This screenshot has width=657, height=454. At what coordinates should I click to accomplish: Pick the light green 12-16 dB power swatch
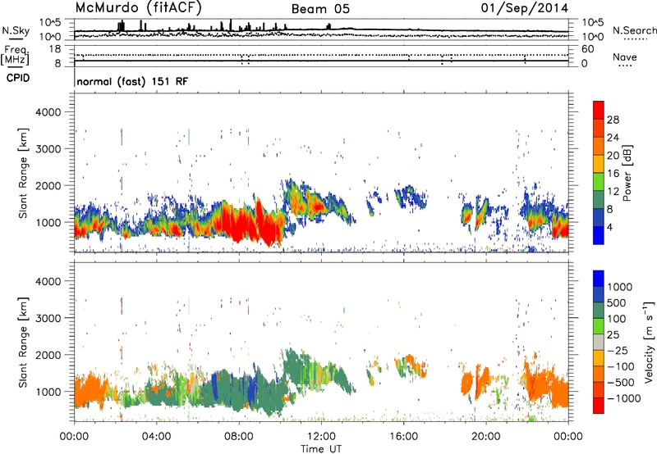(599, 182)
